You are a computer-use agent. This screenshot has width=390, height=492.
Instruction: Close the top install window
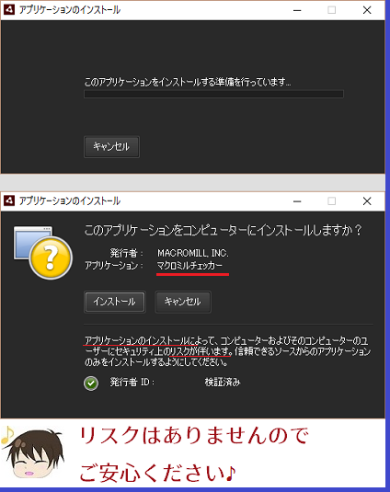(x=367, y=10)
